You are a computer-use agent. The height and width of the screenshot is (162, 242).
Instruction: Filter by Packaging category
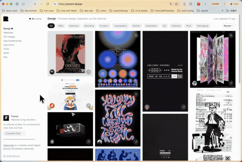202,26
